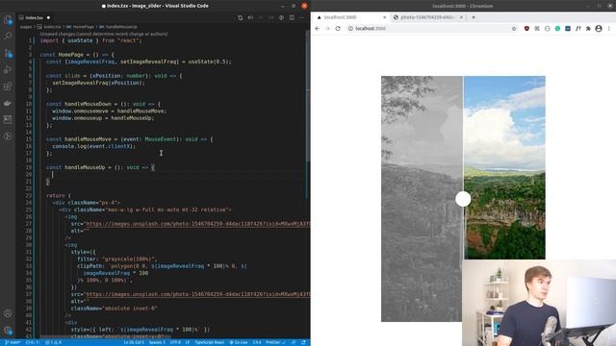The image size is (616, 346).
Task: Click Chromium's back navigation arrow
Action: tap(318, 28)
